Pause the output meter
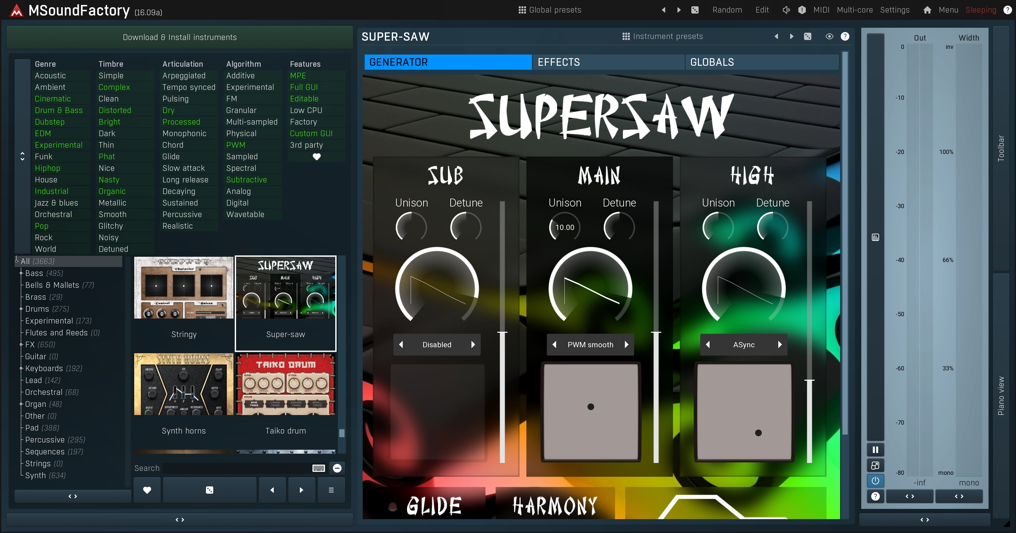The image size is (1016, 533). 875,450
